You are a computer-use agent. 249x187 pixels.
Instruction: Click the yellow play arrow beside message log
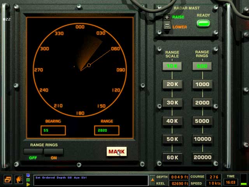(28, 184)
